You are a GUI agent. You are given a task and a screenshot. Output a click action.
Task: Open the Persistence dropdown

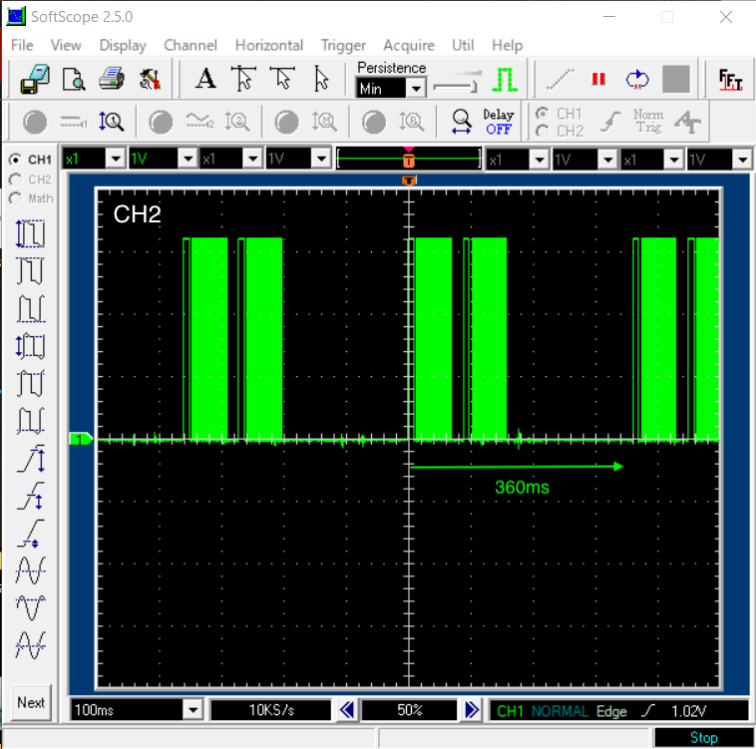(416, 89)
